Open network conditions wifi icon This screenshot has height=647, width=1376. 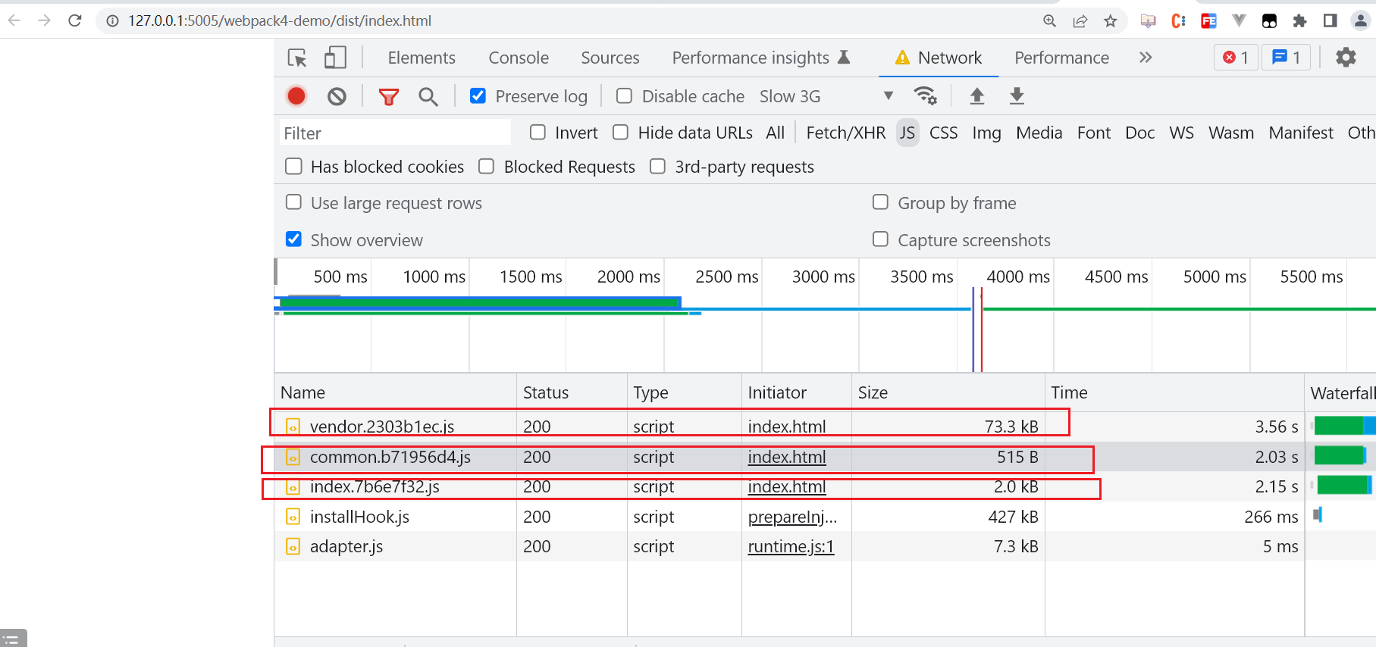925,95
